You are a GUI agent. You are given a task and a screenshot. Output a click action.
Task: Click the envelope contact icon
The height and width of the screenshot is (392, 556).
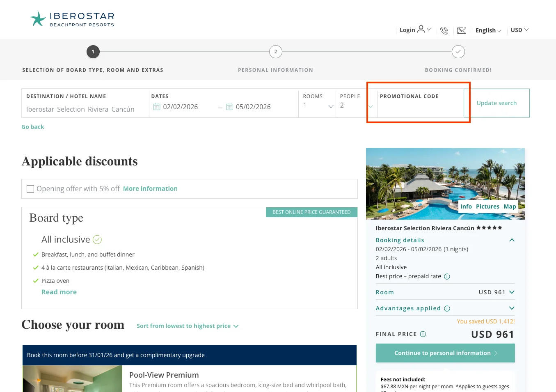[x=461, y=30]
